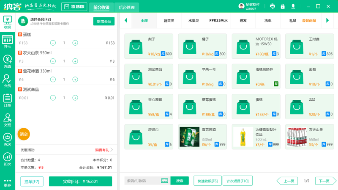Image resolution: width=338 pixels, height=190 pixels.
Task: Decrease quantity of 雪花啤酒 330ml
Action: 53,80
